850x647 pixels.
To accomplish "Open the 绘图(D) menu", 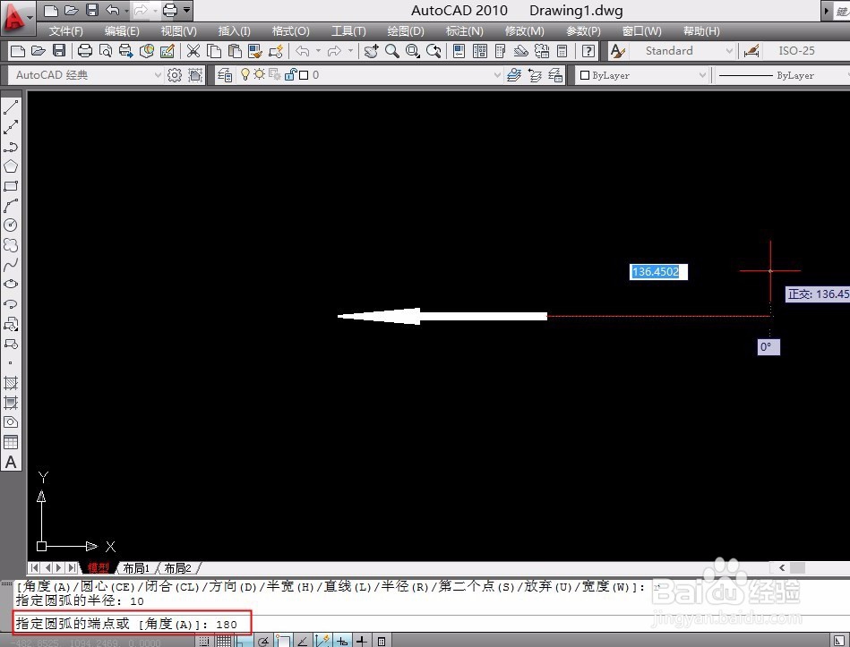I will pyautogui.click(x=406, y=30).
